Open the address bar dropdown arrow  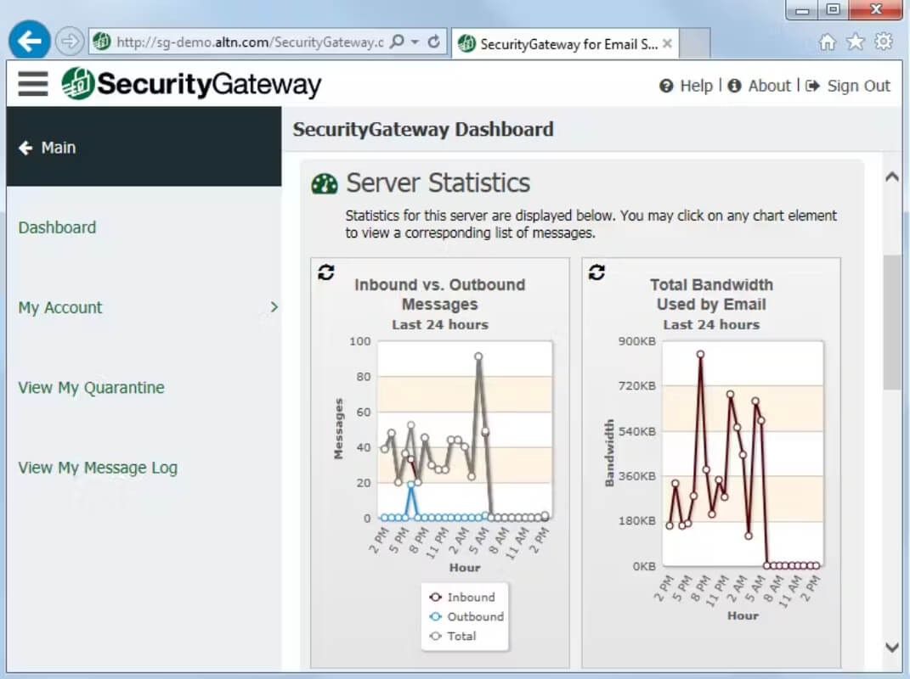coord(415,42)
